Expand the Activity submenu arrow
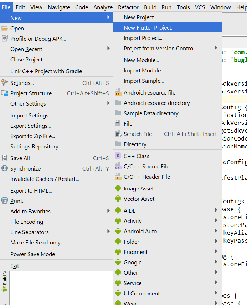Viewport: 247px width, 305px height. pos(216,221)
